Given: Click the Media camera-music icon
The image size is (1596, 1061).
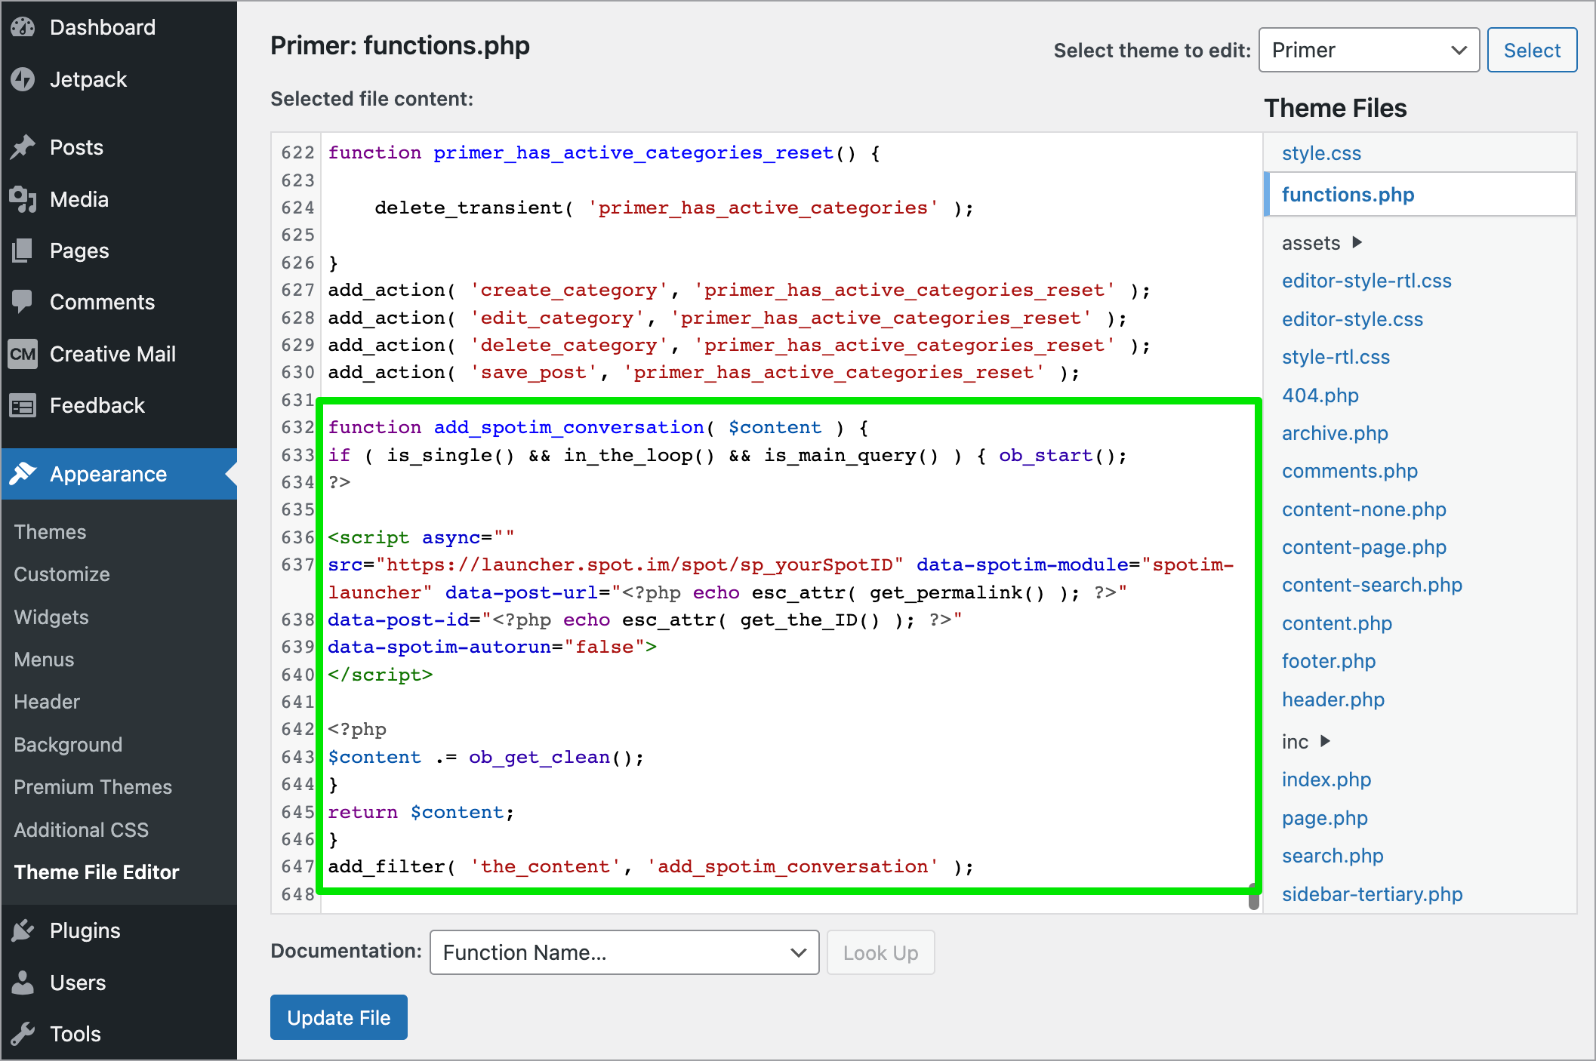Looking at the screenshot, I should 23,199.
